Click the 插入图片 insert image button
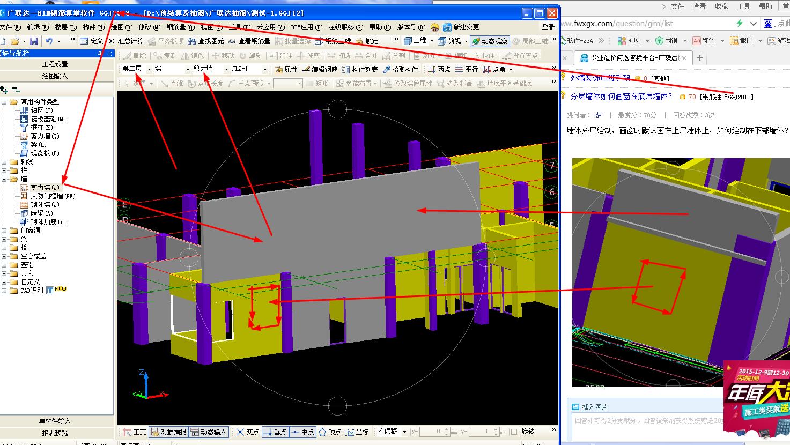 tap(590, 407)
